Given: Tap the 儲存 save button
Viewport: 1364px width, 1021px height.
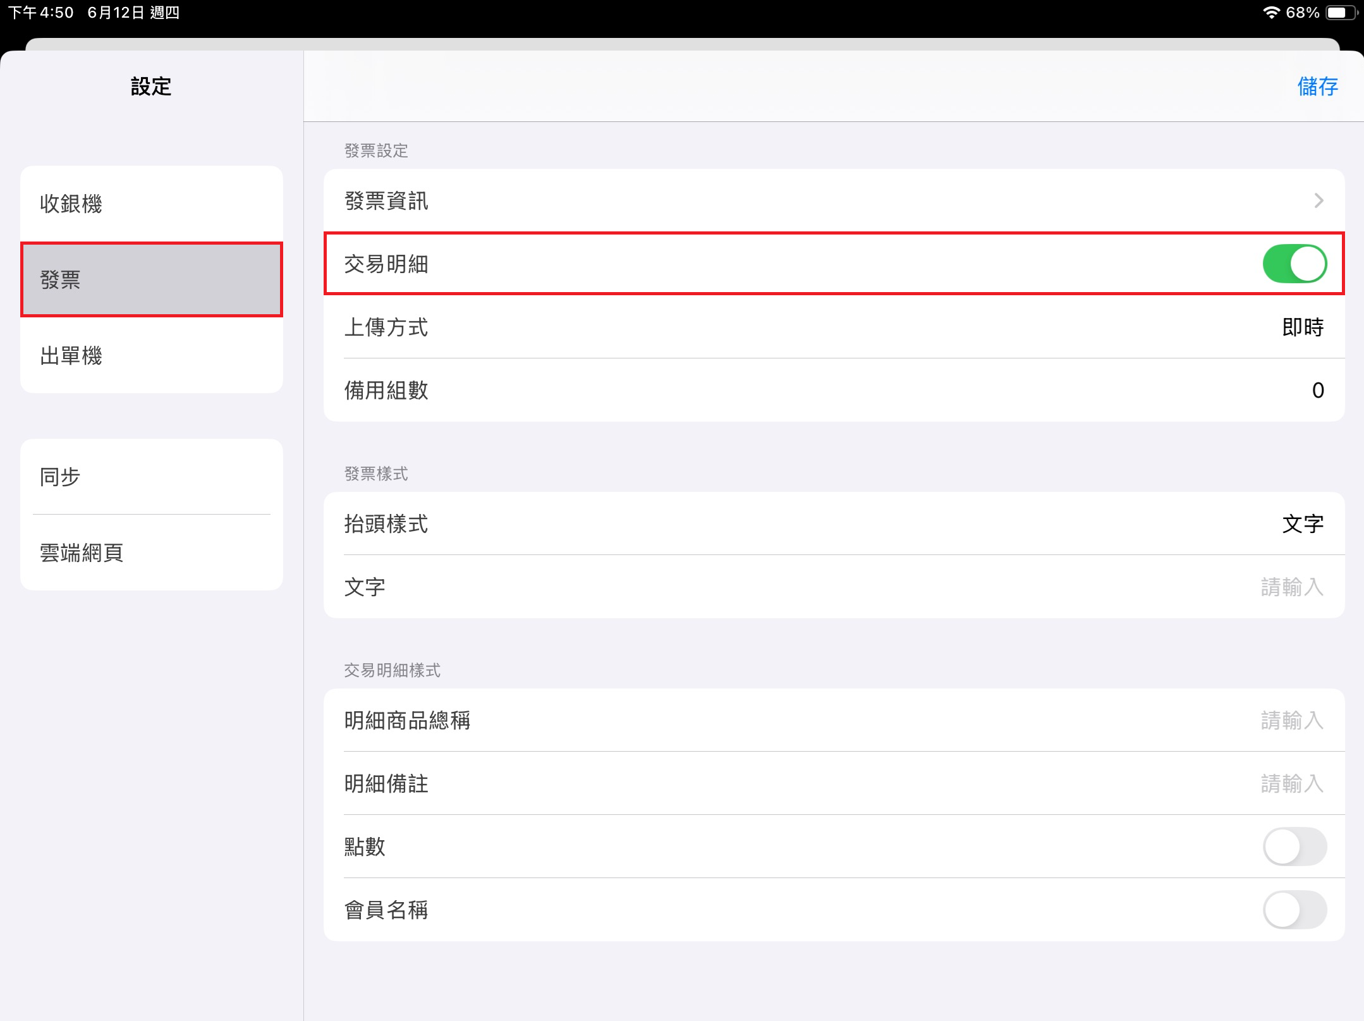Looking at the screenshot, I should coord(1318,86).
